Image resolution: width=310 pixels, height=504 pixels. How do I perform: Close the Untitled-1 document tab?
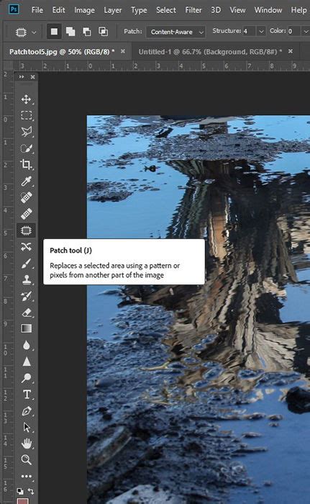click(x=291, y=51)
